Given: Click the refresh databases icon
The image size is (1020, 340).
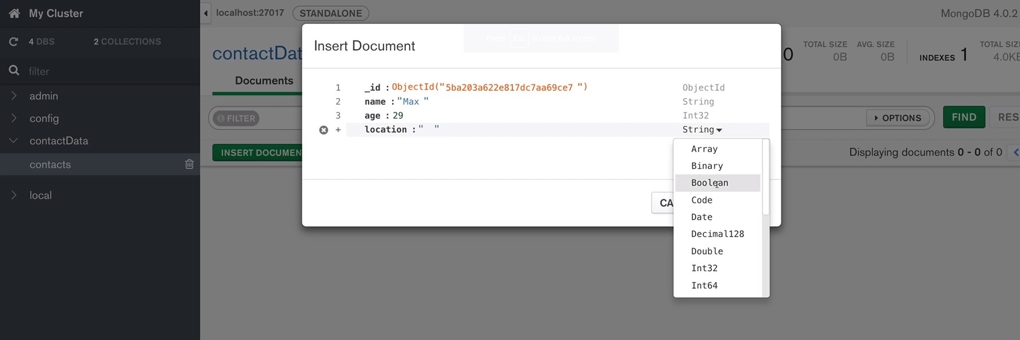Looking at the screenshot, I should [x=14, y=41].
